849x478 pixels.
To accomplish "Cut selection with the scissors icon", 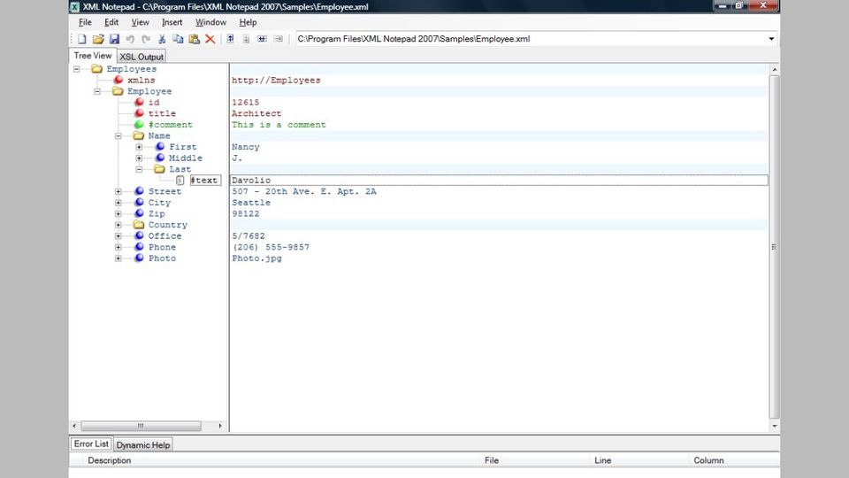I will pyautogui.click(x=162, y=39).
